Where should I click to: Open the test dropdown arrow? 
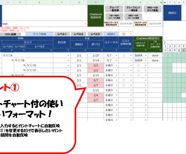click(x=85, y=24)
